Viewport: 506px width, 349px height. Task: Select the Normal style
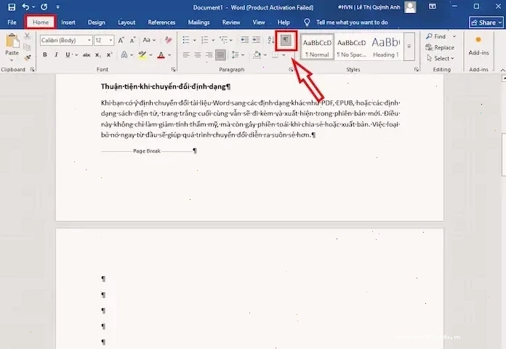(x=317, y=47)
